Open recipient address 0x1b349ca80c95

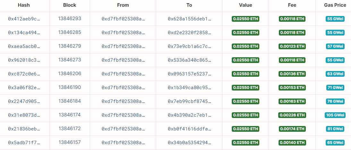click(x=189, y=88)
